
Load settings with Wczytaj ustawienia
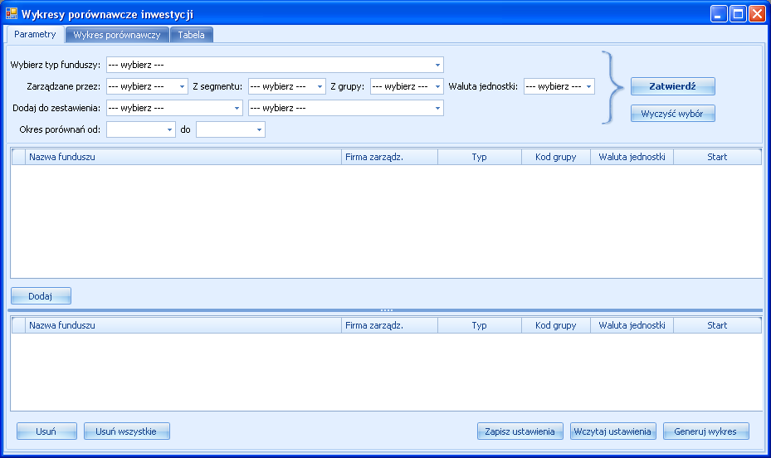(x=612, y=431)
